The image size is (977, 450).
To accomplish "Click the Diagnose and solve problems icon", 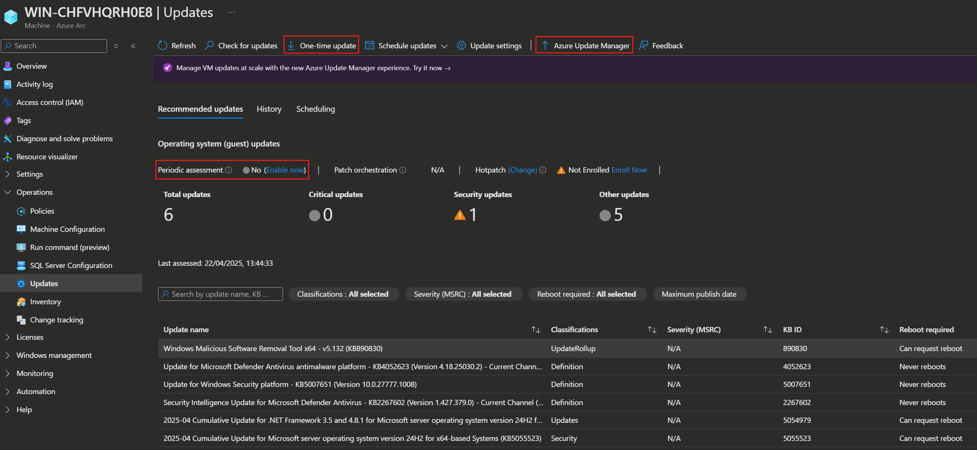I will [x=8, y=139].
